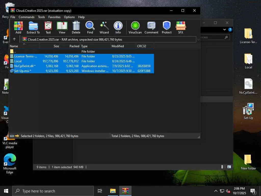Click the archive path address field
The image size is (261, 196).
point(109,40)
